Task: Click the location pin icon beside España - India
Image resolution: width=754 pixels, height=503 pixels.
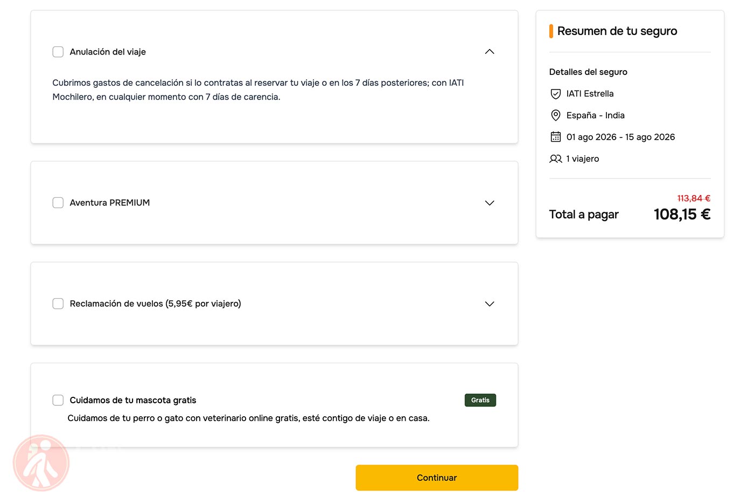Action: [555, 115]
